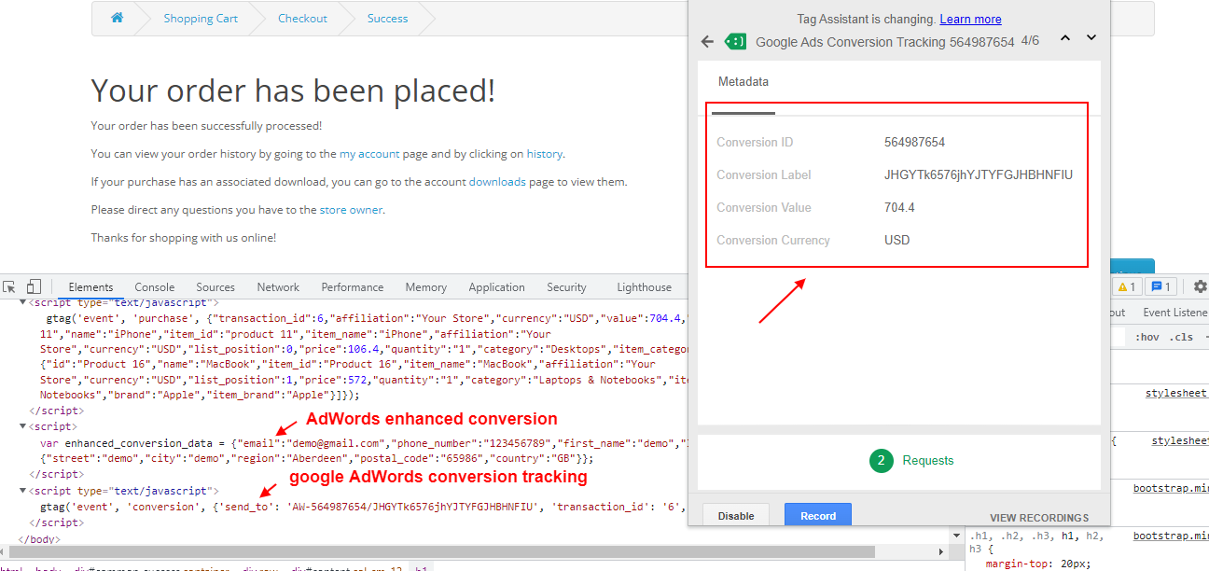Open the Event Listeners styles tab

pyautogui.click(x=1175, y=313)
